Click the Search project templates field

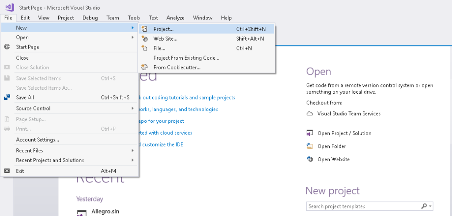point(362,206)
